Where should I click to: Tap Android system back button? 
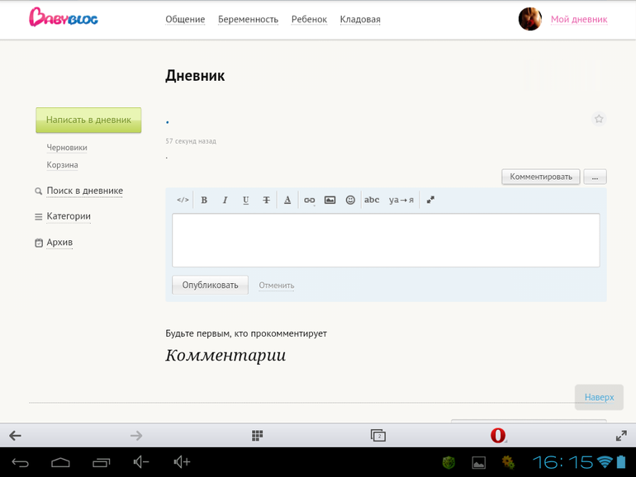[x=21, y=462]
